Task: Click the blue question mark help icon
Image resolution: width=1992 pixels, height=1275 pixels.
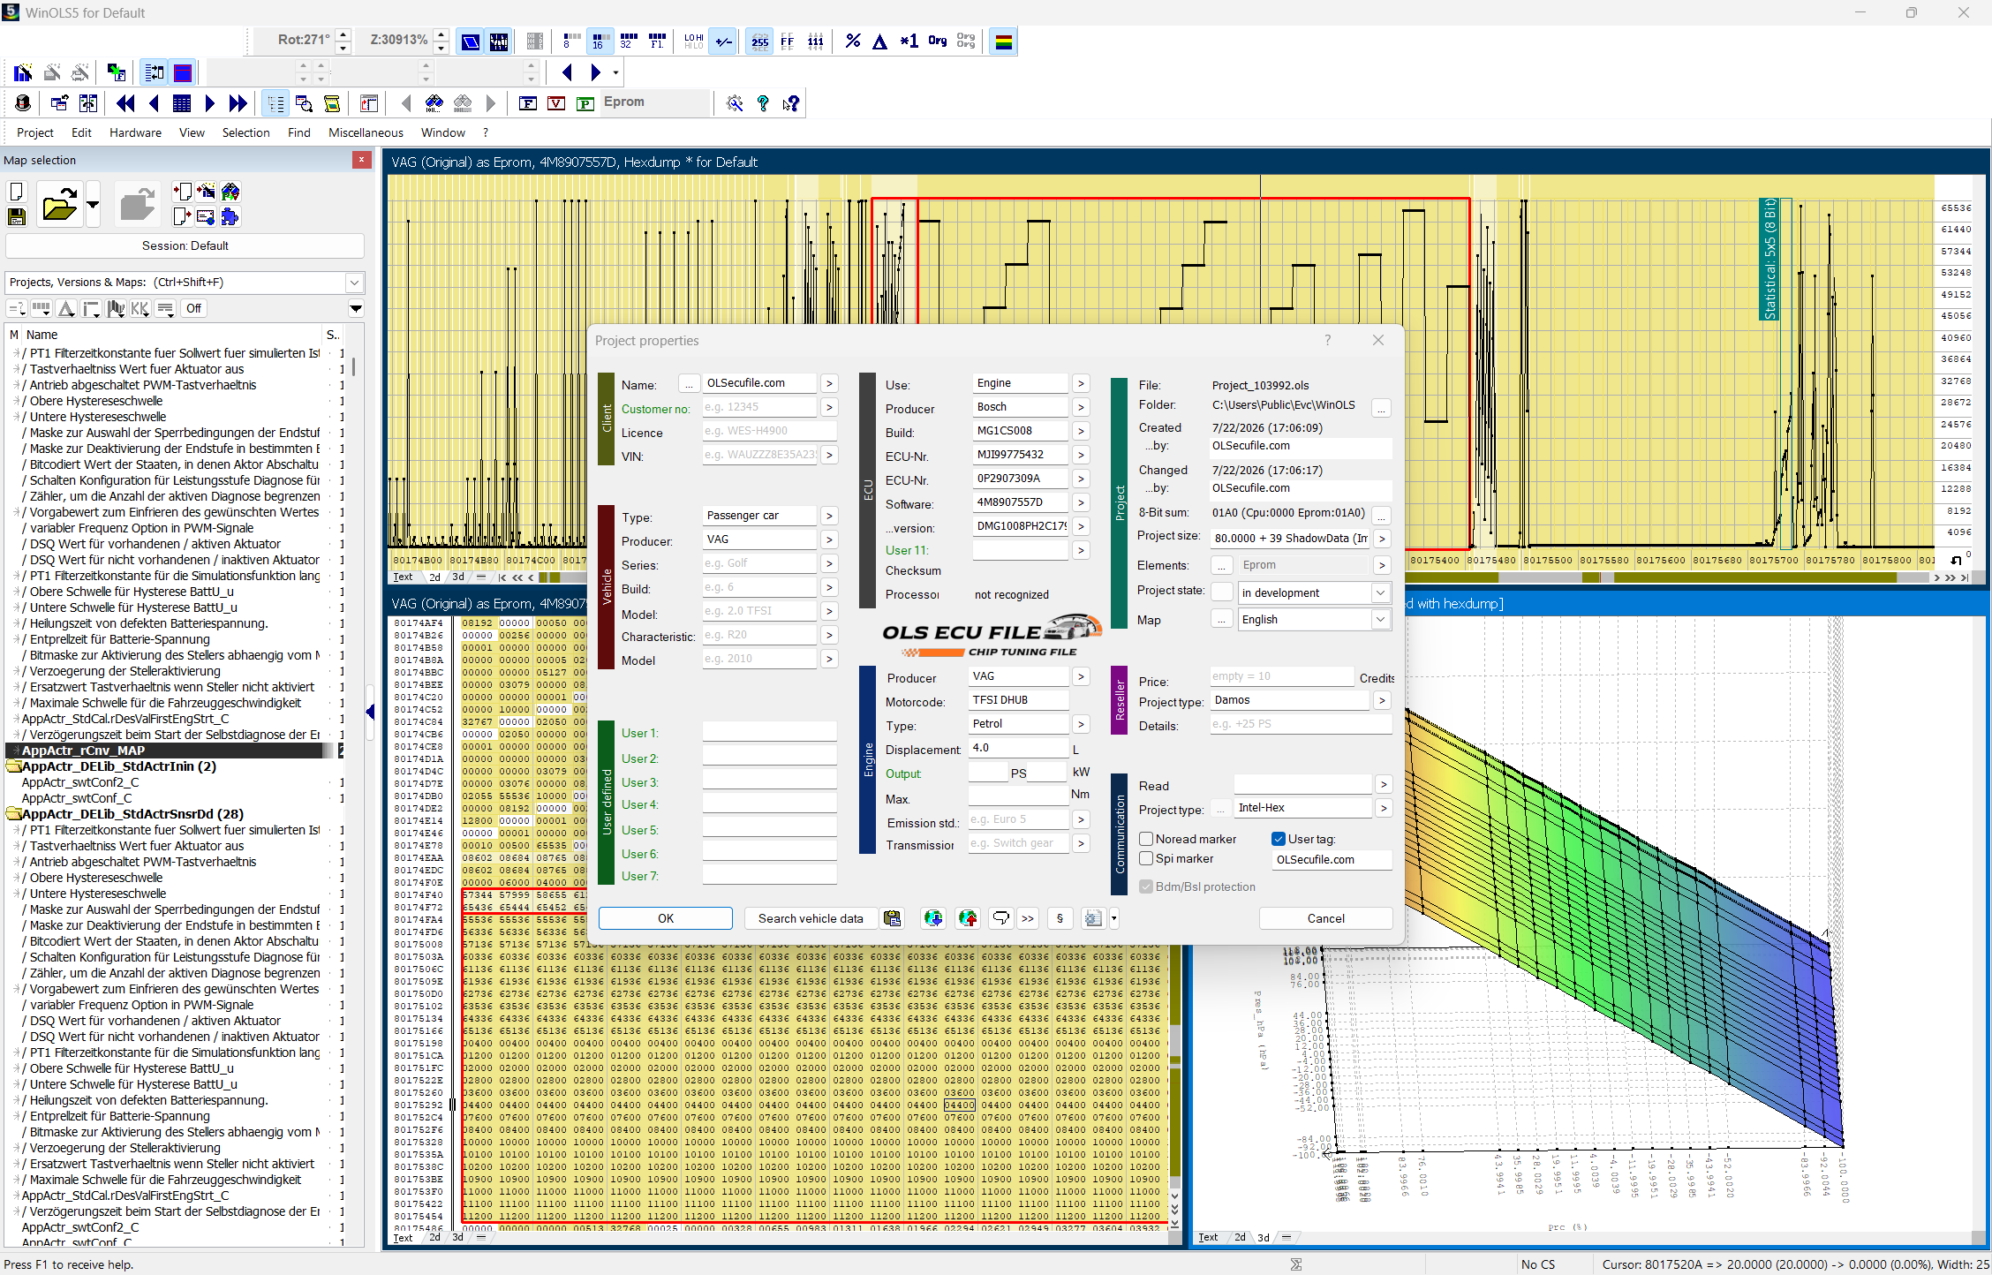Action: [763, 103]
